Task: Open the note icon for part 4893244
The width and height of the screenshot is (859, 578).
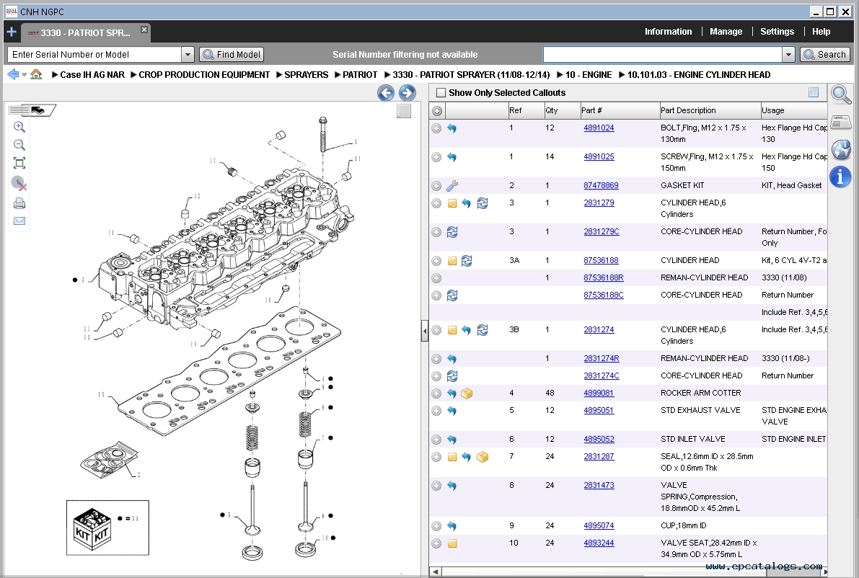Action: tap(452, 543)
